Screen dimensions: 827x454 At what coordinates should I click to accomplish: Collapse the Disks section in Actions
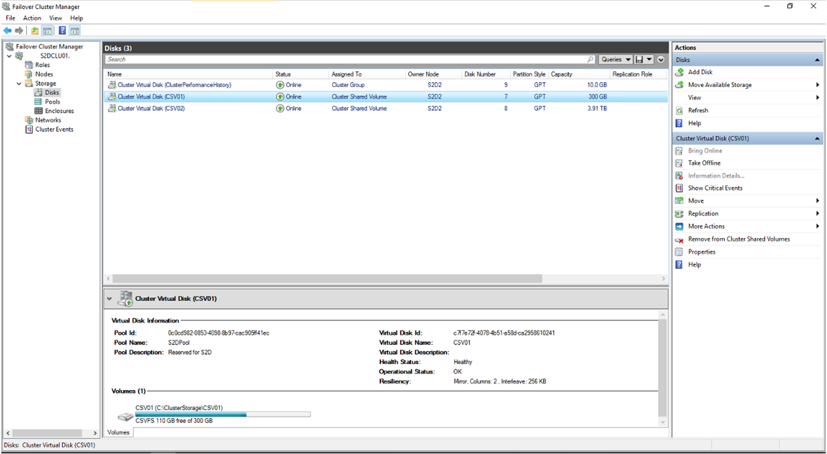(x=817, y=60)
